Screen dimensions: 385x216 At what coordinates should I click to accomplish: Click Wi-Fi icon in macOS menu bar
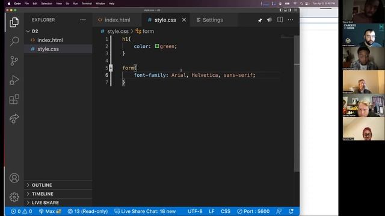[x=295, y=4]
